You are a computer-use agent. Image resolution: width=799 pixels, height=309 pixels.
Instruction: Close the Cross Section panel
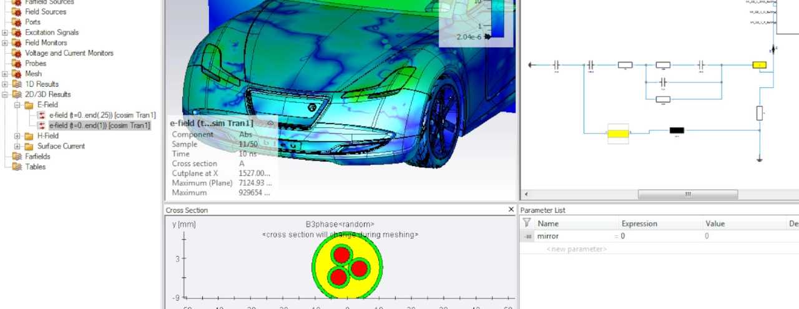pyautogui.click(x=511, y=210)
